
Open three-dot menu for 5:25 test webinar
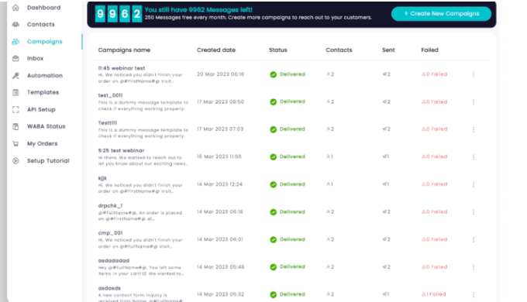pos(474,157)
